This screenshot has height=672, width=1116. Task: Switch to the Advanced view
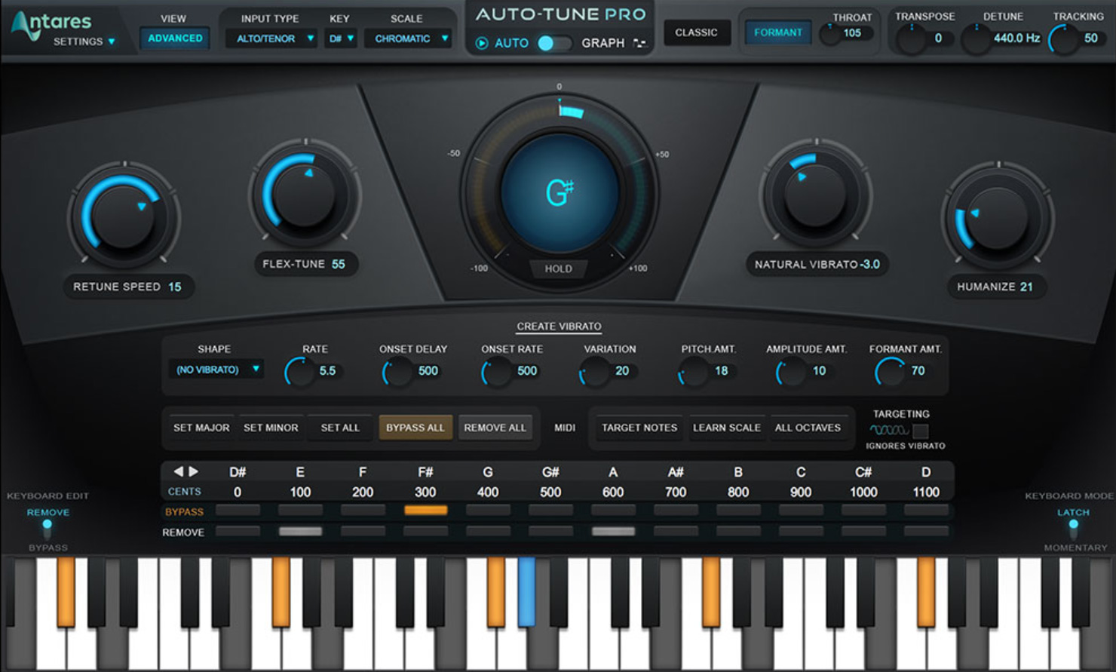(x=175, y=38)
